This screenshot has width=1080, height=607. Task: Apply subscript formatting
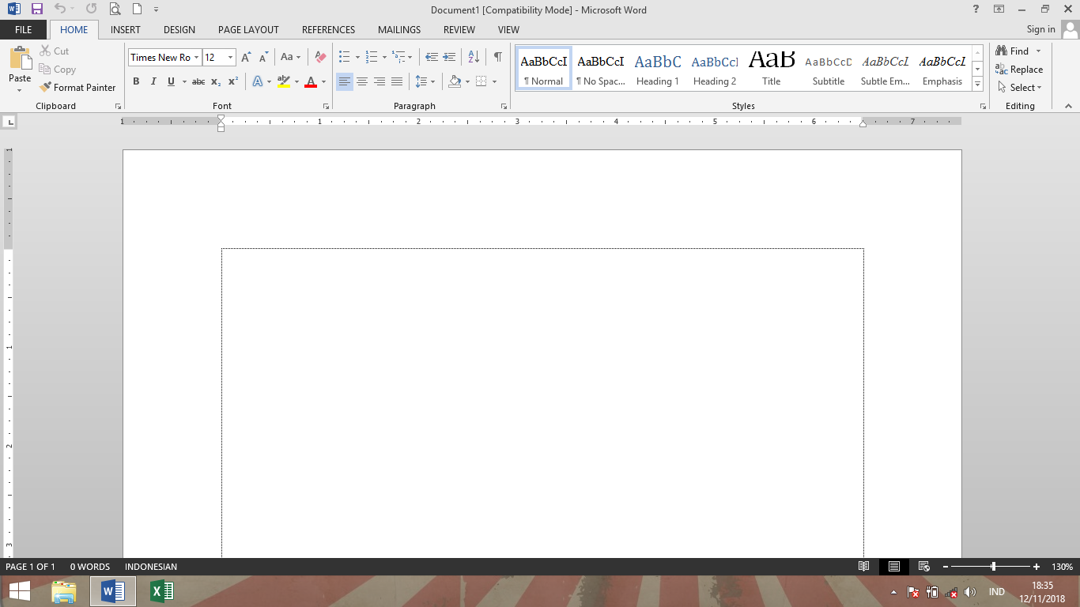[x=214, y=81]
